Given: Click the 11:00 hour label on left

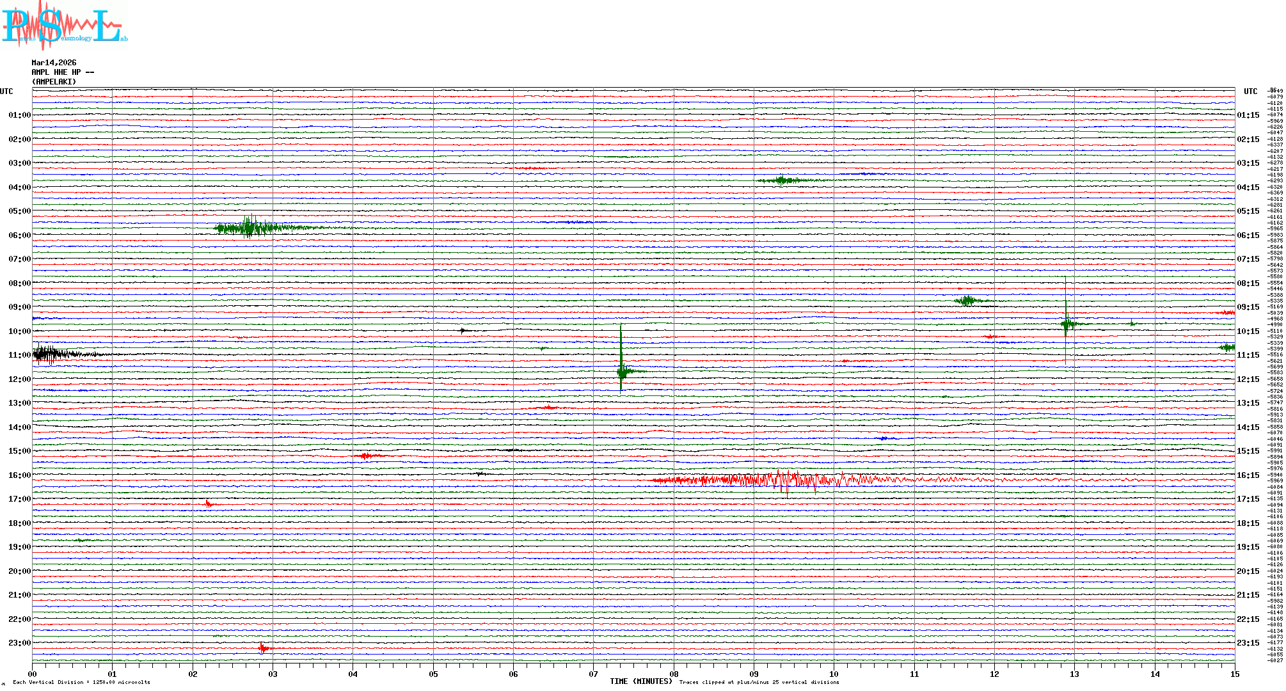Looking at the screenshot, I should click(x=19, y=355).
